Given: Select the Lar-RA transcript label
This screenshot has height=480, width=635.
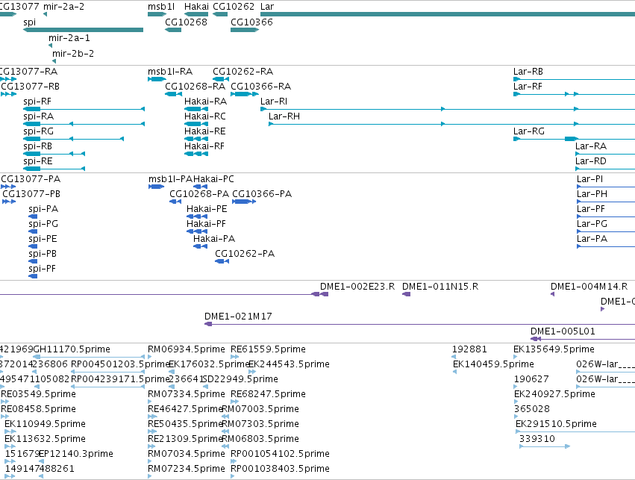Looking at the screenshot, I should (591, 146).
